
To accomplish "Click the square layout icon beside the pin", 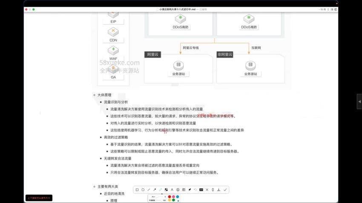I will coord(184,190).
